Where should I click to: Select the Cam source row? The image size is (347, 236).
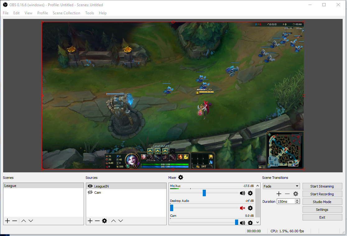[x=126, y=193]
